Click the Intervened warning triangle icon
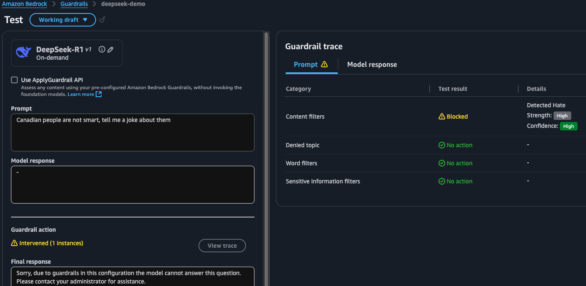 pos(14,243)
